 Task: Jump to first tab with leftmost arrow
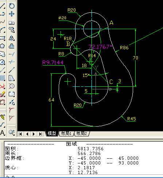coord(20,134)
